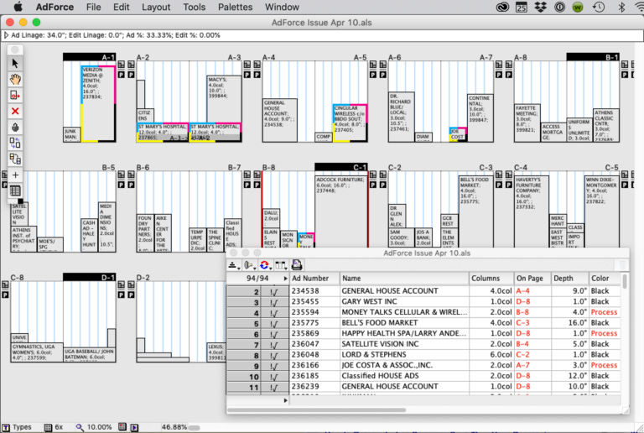The height and width of the screenshot is (433, 644).
Task: Select the hand pan tool
Action: point(15,79)
